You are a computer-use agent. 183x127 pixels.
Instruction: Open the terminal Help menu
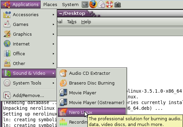(x=86, y=22)
